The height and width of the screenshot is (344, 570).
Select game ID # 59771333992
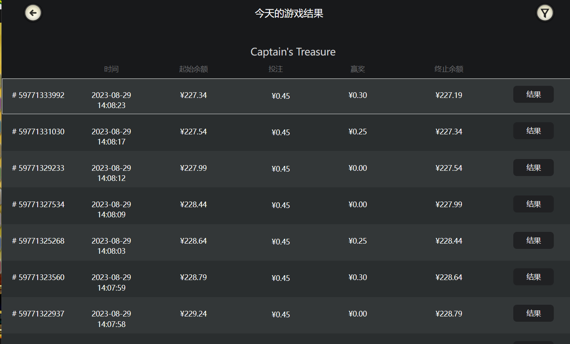click(x=38, y=95)
